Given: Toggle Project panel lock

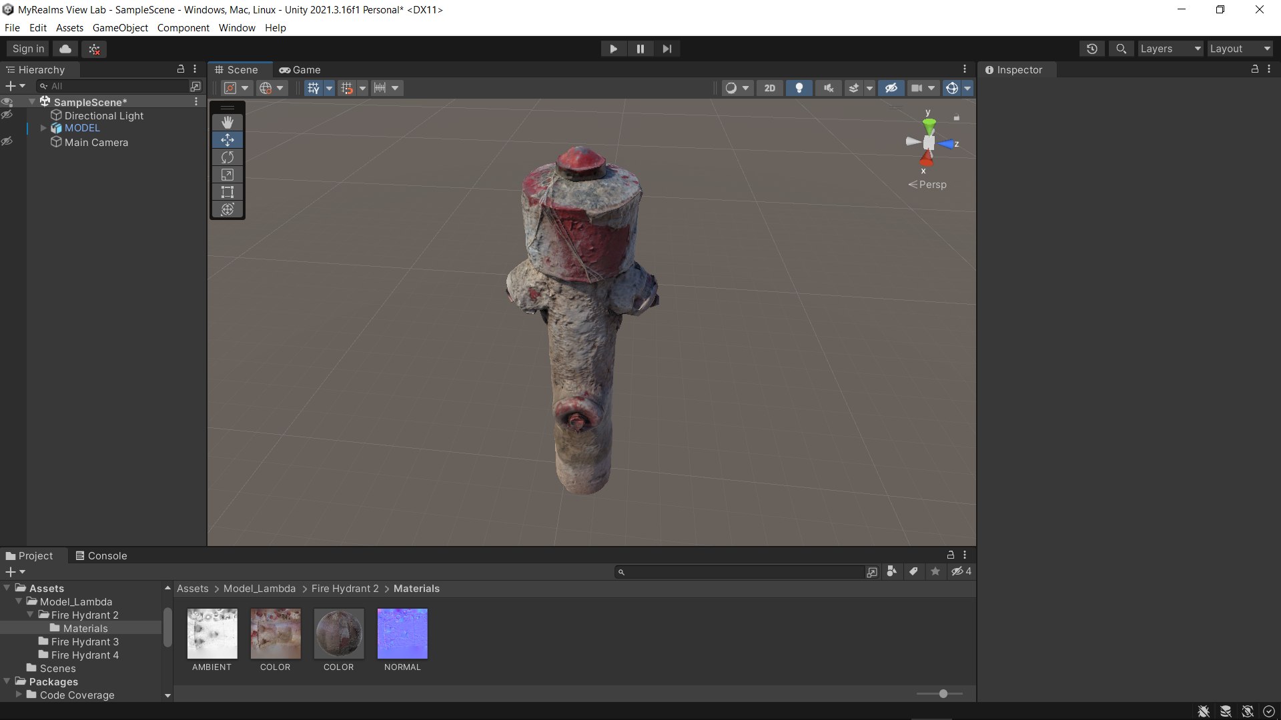Looking at the screenshot, I should coord(950,555).
